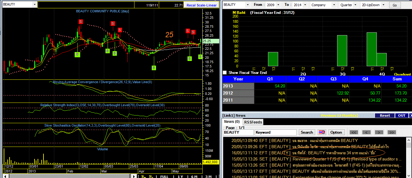Viewport: 412px width, 178px height.
Task: Go to last news page with >> button
Action: tap(391, 132)
